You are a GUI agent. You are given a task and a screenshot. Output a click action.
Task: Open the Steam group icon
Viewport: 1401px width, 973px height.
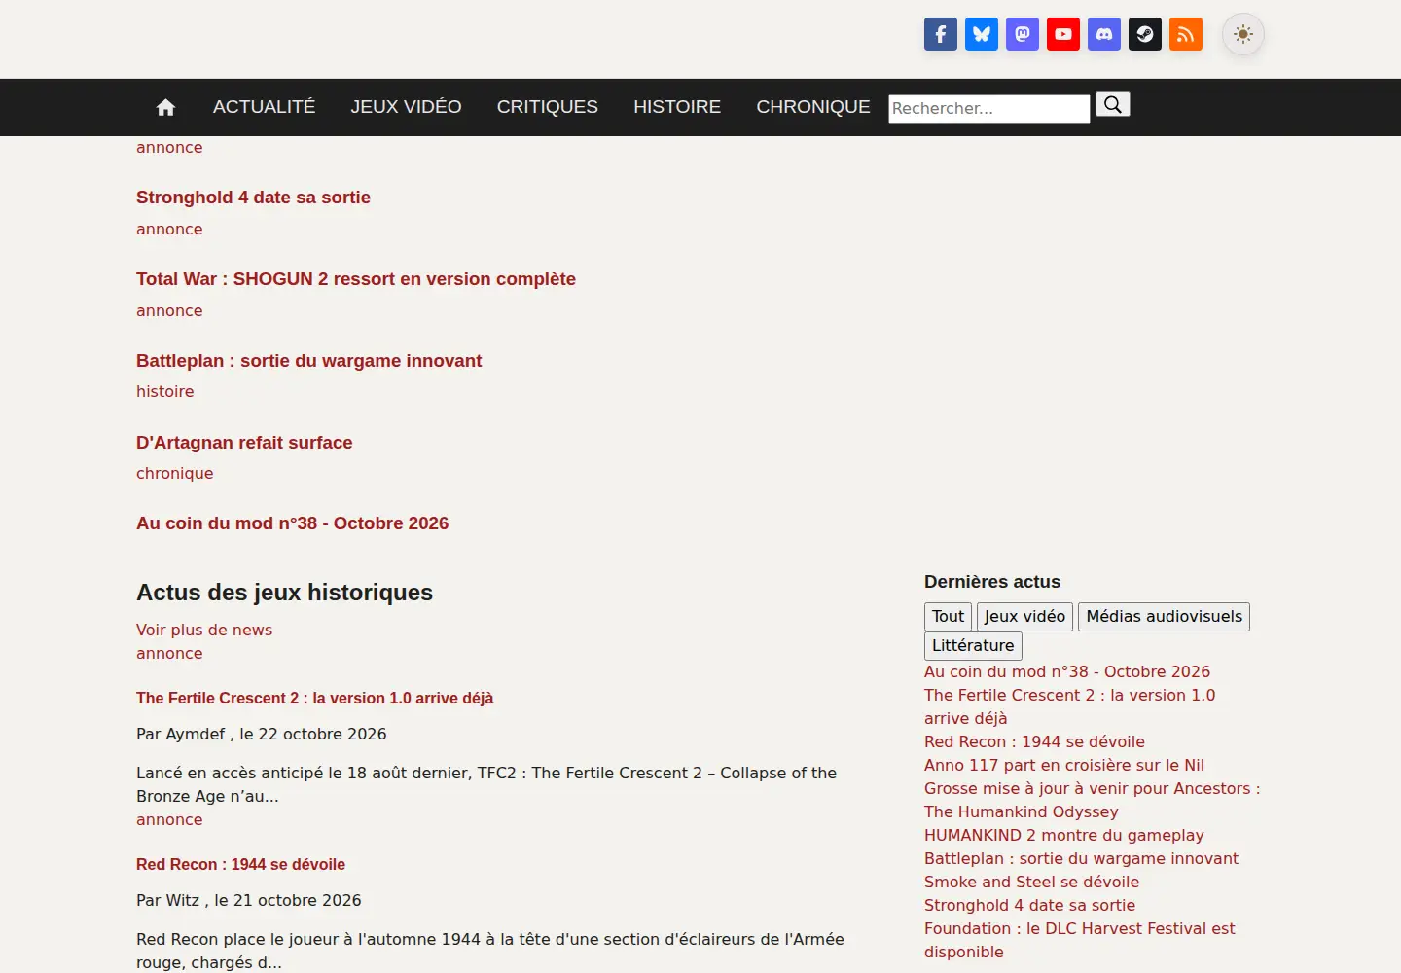click(1145, 34)
